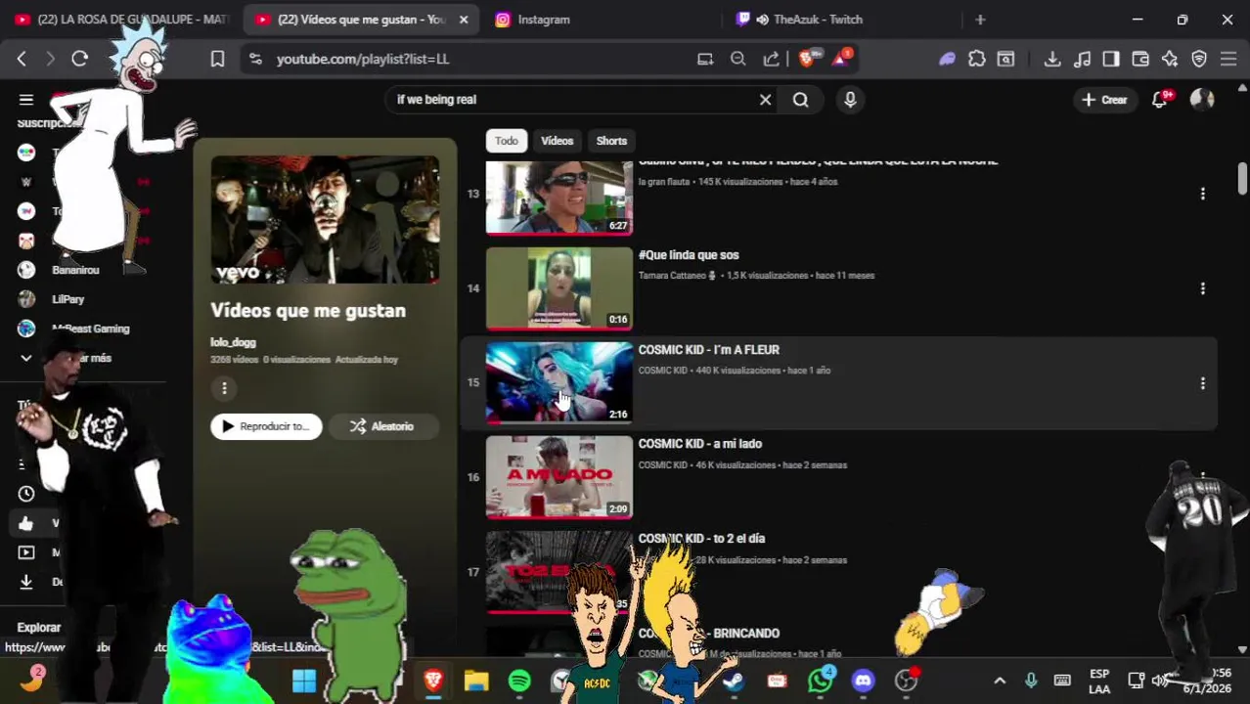Open the Brave VPN shield icon
Viewport: 1250px width, 704px height.
[x=1199, y=59]
